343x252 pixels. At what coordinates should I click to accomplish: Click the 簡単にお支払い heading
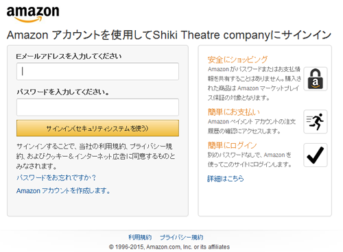234,112
